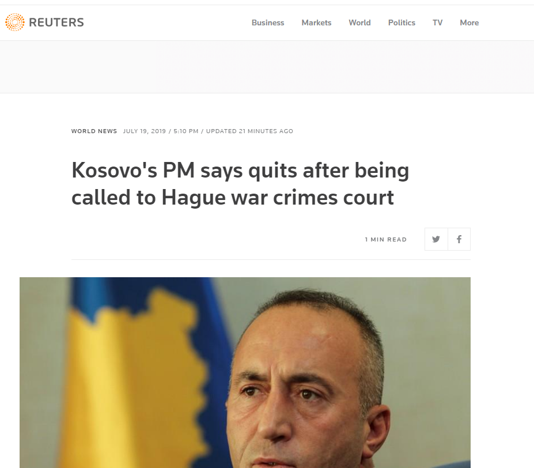The width and height of the screenshot is (534, 468).
Task: Open the World news menu item
Action: pyautogui.click(x=359, y=22)
